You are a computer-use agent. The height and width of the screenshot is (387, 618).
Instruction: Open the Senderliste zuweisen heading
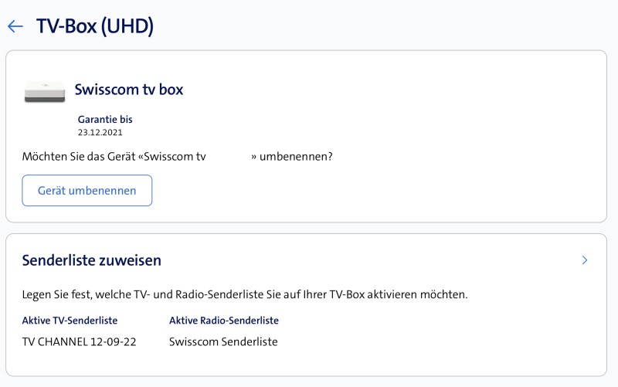pos(91,260)
